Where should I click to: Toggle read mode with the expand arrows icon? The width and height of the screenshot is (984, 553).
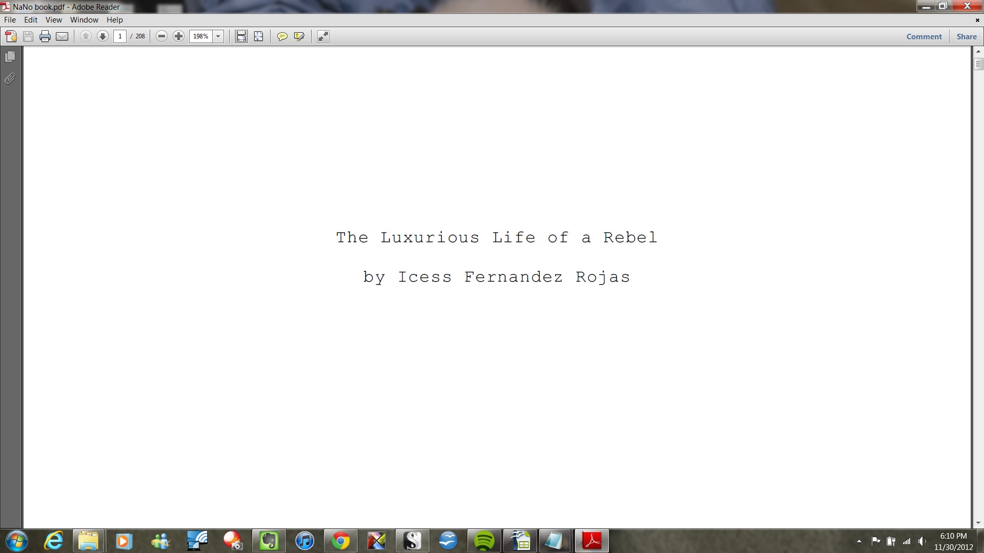pyautogui.click(x=323, y=36)
